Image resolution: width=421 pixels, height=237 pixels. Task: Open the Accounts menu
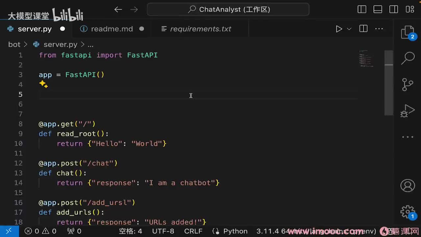pos(408,186)
